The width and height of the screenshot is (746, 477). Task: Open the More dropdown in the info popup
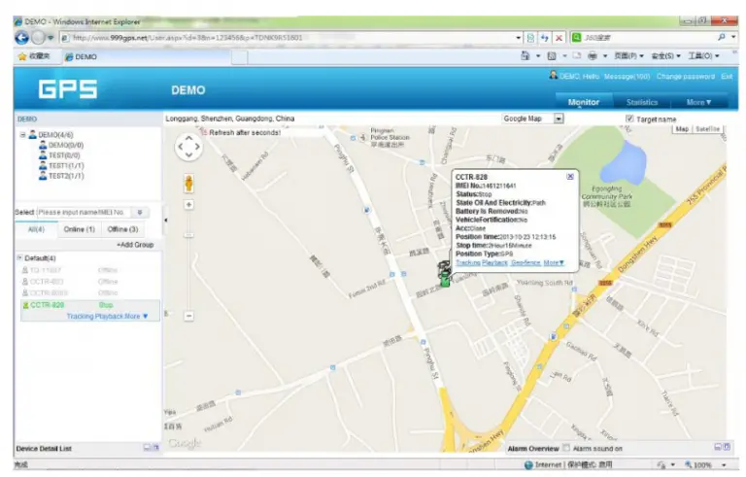(x=554, y=262)
